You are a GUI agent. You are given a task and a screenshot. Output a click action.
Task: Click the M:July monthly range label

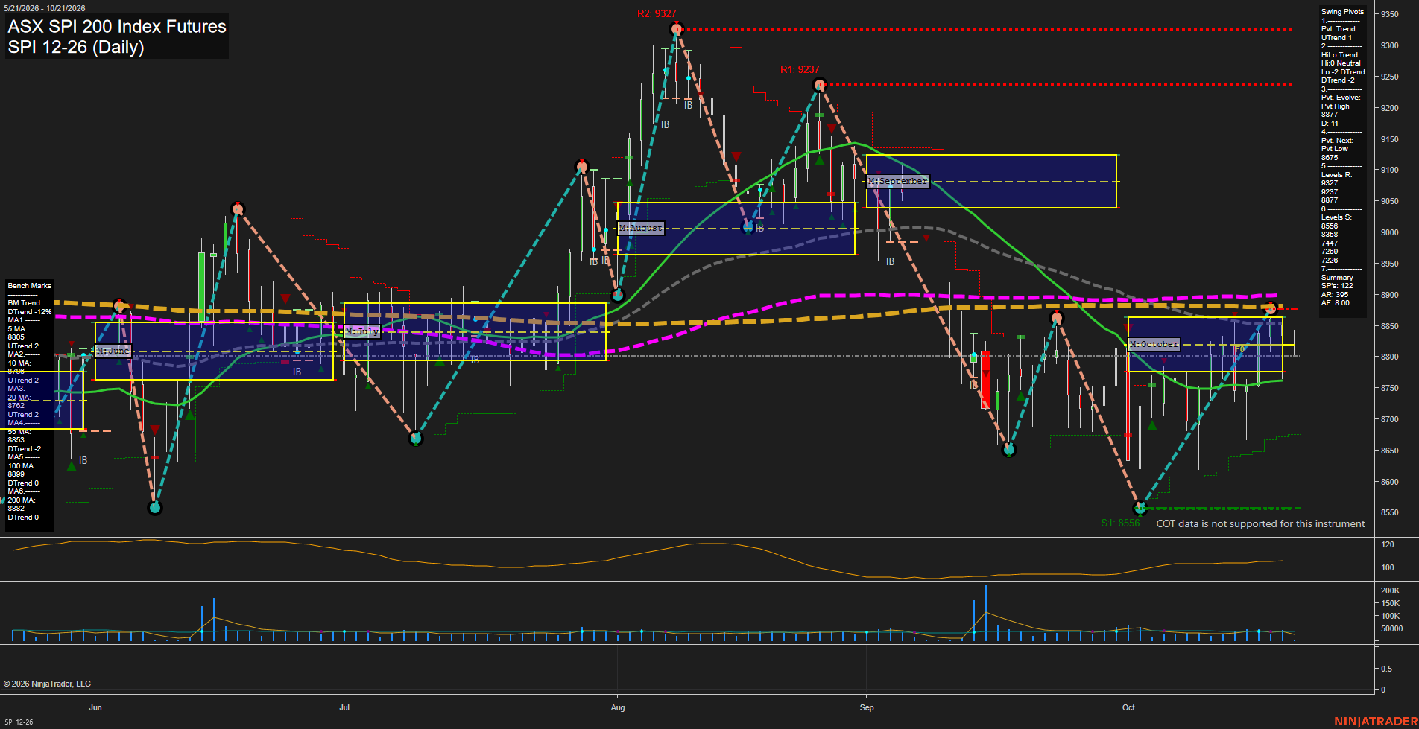[x=363, y=331]
